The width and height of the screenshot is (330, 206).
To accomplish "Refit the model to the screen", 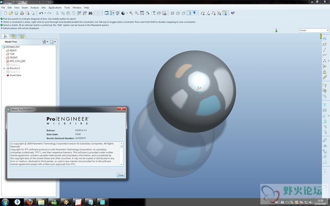I will pos(142,13).
